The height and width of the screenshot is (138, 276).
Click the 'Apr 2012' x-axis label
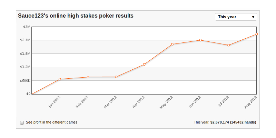click(139, 102)
